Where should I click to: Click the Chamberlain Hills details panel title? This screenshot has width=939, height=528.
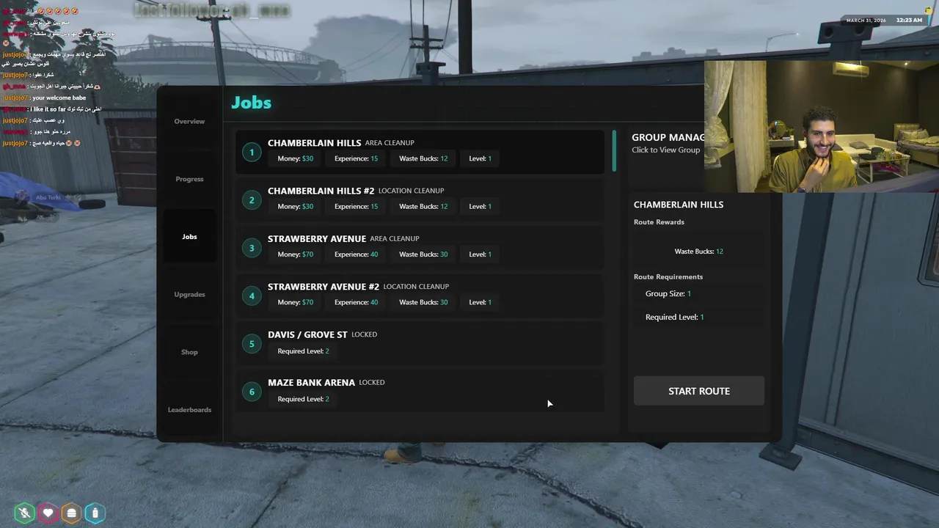pos(679,205)
